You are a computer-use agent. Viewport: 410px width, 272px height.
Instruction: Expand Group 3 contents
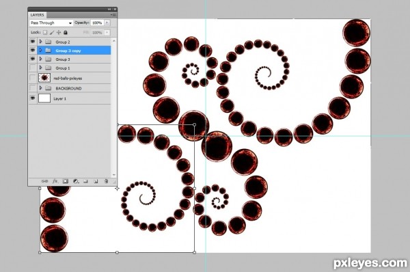pos(40,59)
